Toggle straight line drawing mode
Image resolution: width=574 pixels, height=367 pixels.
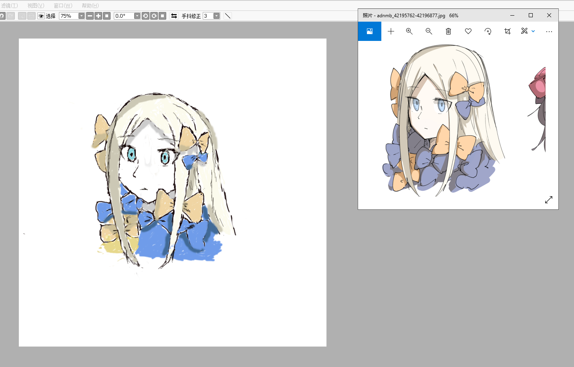tap(228, 16)
